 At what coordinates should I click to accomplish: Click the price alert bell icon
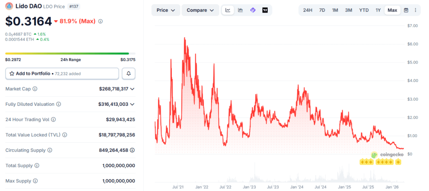(129, 74)
